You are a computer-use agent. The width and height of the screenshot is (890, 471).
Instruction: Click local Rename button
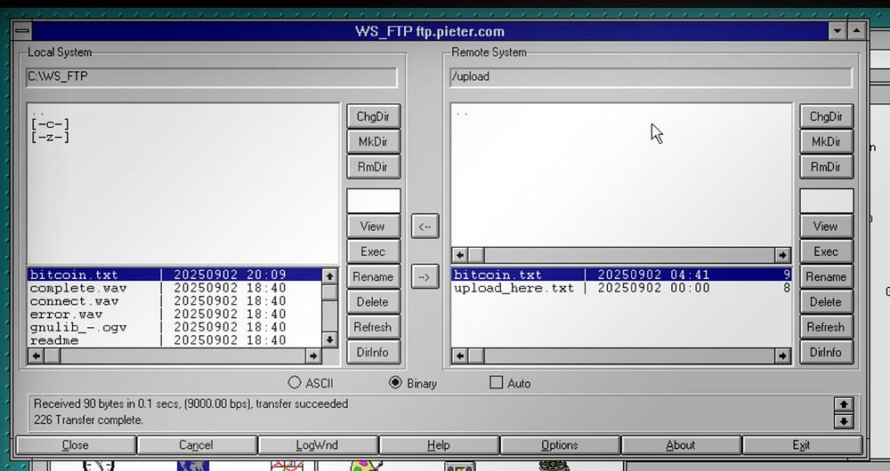(373, 276)
